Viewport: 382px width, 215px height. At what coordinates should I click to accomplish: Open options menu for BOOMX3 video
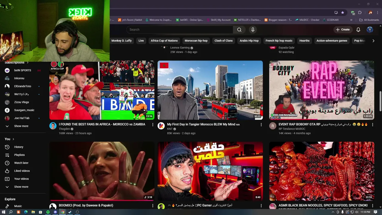[x=153, y=206]
